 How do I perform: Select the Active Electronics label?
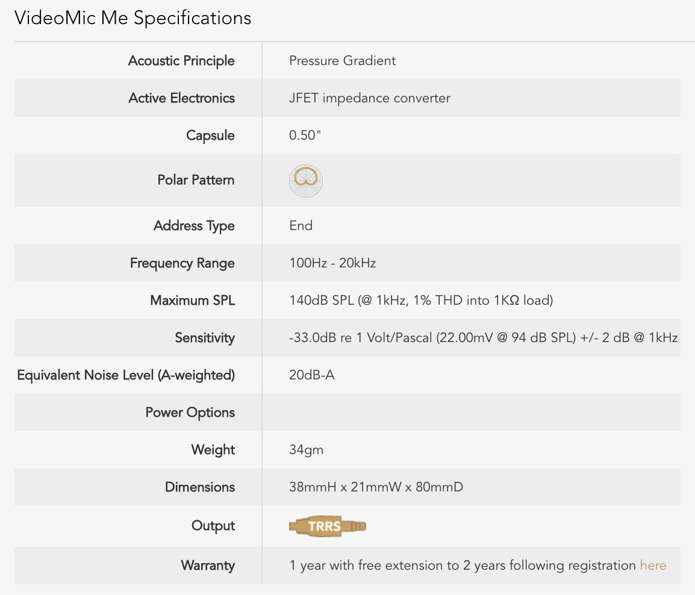181,98
